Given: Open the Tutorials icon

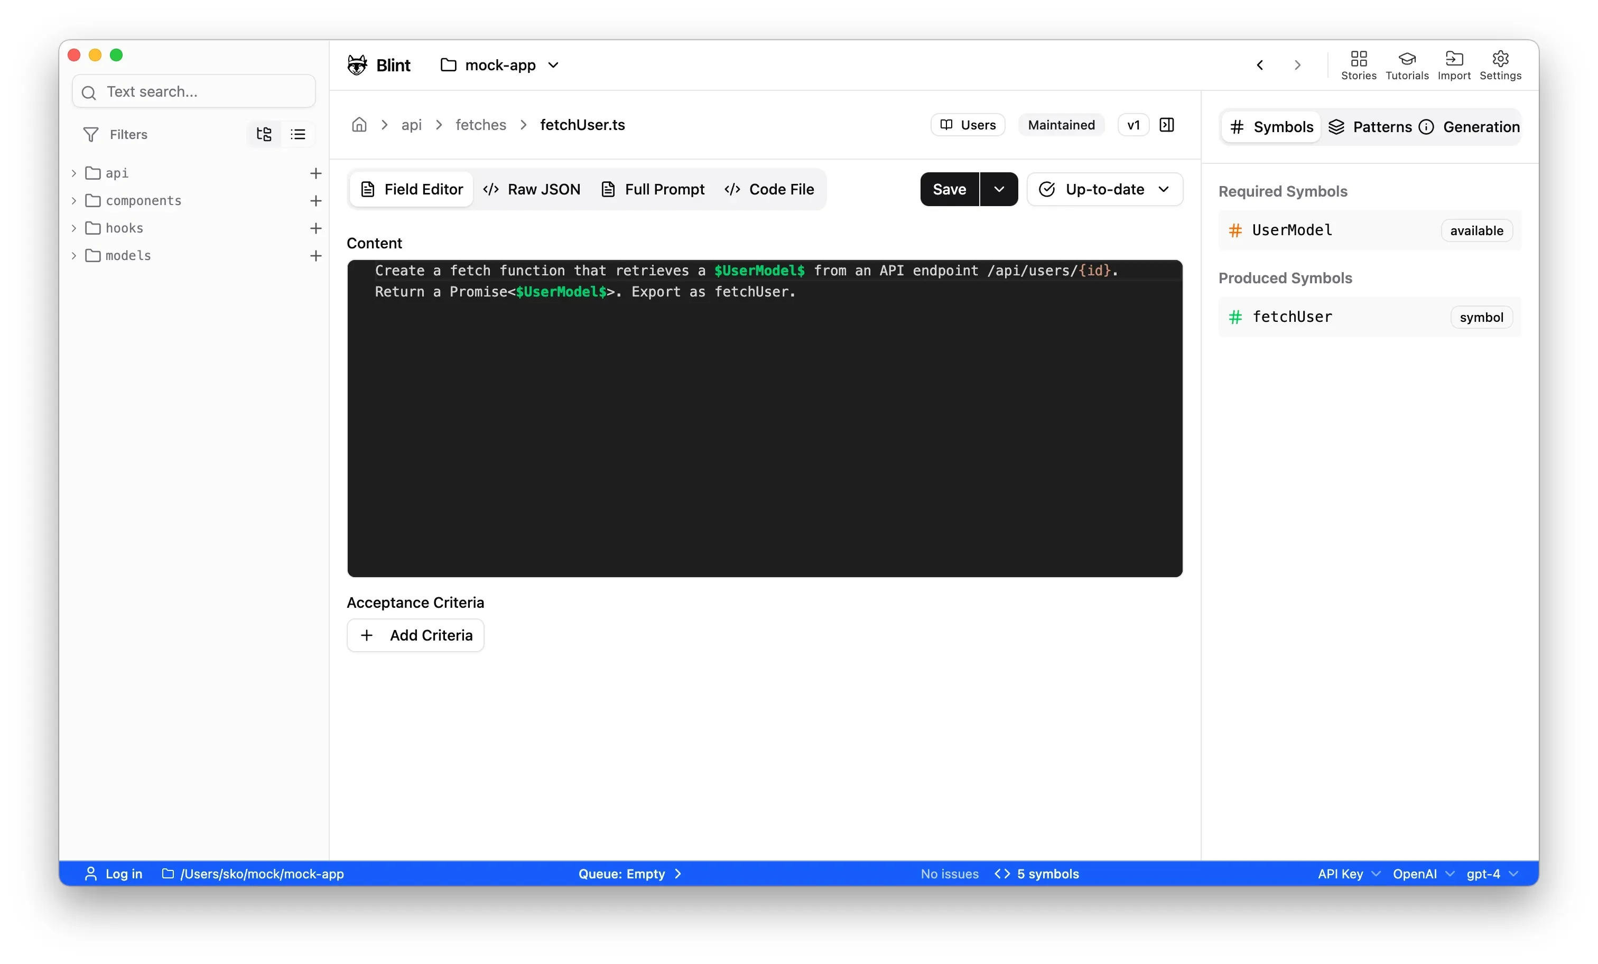Looking at the screenshot, I should [x=1406, y=65].
